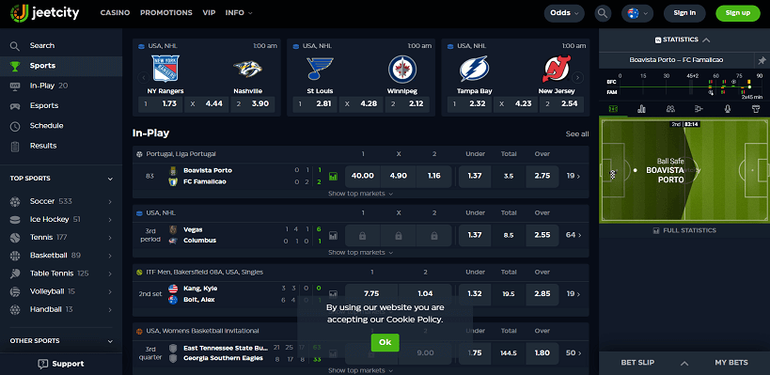Viewport: 770px width, 375px height.
Task: Click the Sign up button
Action: pos(738,13)
